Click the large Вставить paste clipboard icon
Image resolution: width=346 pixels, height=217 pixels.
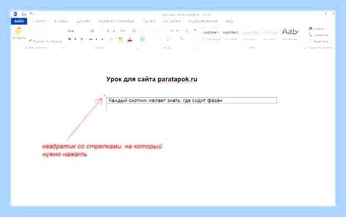tap(18, 32)
